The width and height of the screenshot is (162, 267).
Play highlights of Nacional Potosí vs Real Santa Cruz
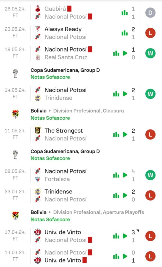coord(125,53)
